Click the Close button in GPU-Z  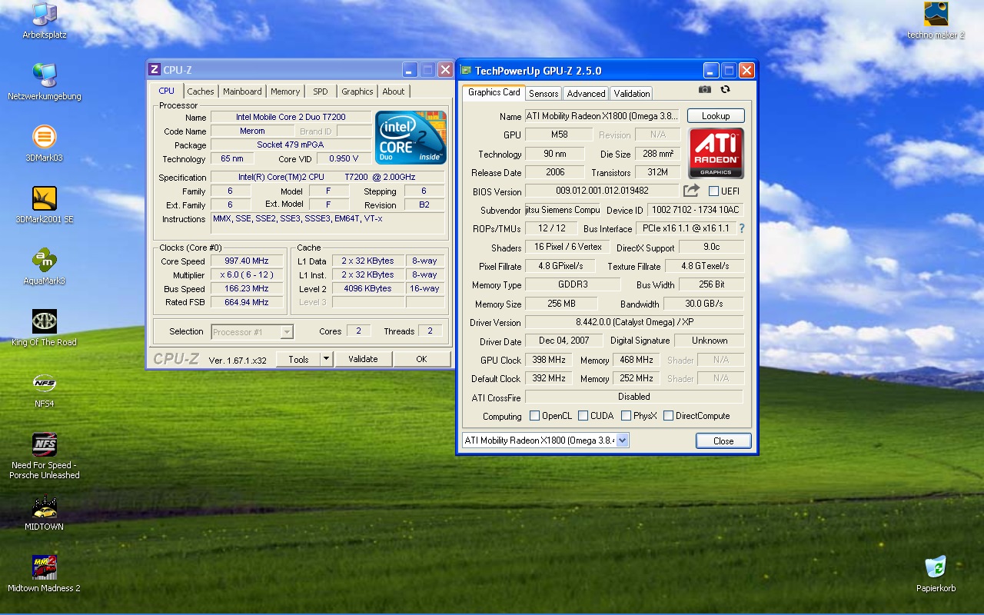point(723,440)
